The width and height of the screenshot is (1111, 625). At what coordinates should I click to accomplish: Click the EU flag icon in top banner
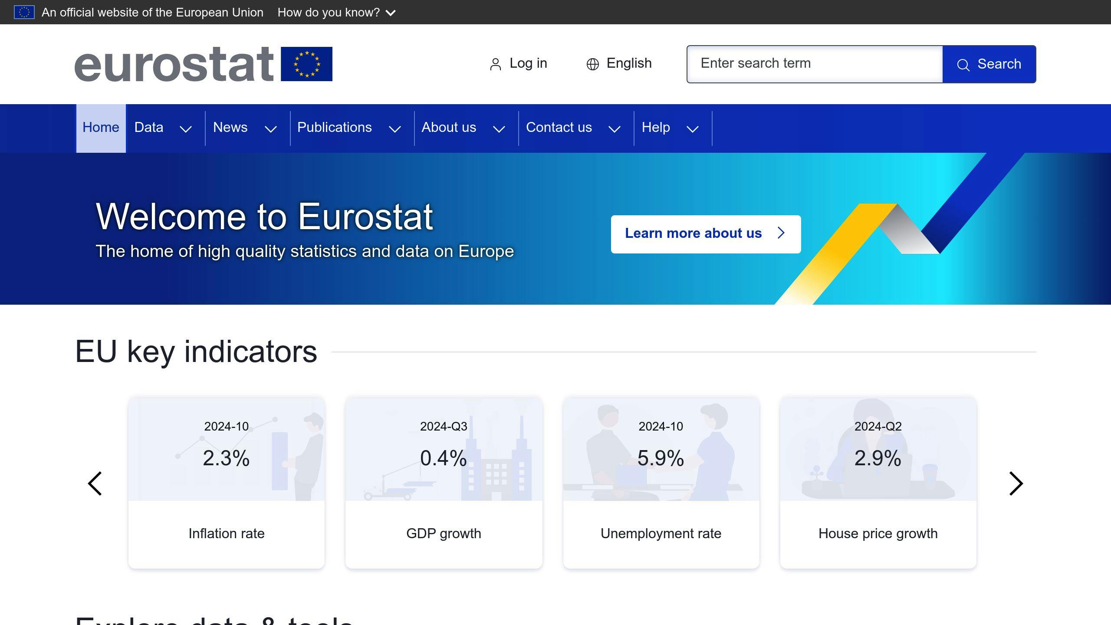click(24, 12)
